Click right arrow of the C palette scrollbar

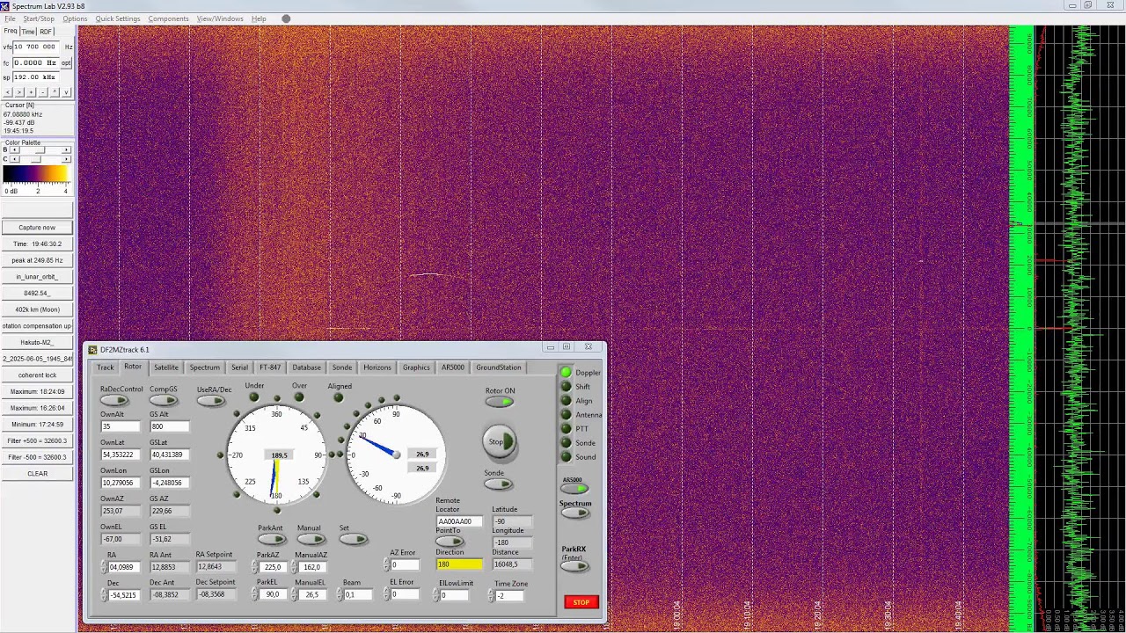click(x=67, y=159)
